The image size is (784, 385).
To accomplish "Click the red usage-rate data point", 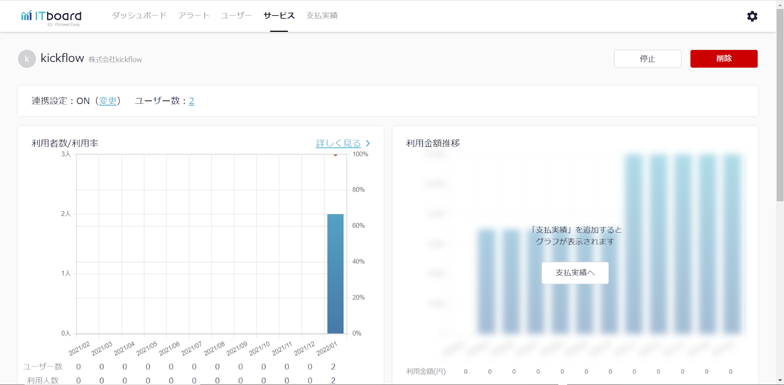I will 335,155.
